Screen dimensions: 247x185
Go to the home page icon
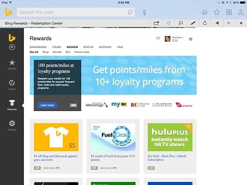205,12
